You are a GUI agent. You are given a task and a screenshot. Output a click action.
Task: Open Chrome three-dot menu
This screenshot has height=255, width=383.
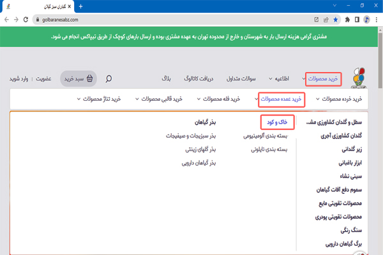tap(377, 20)
